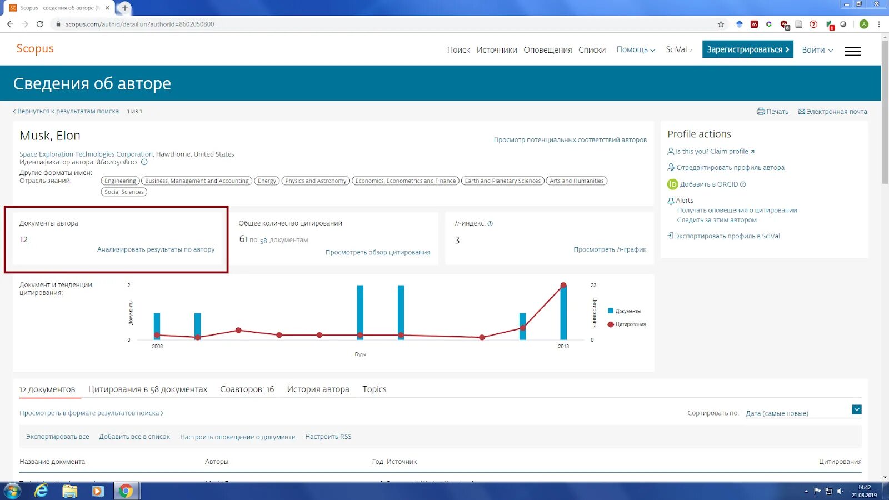Switch to the История автора tab
This screenshot has height=500, width=889.
(x=318, y=389)
